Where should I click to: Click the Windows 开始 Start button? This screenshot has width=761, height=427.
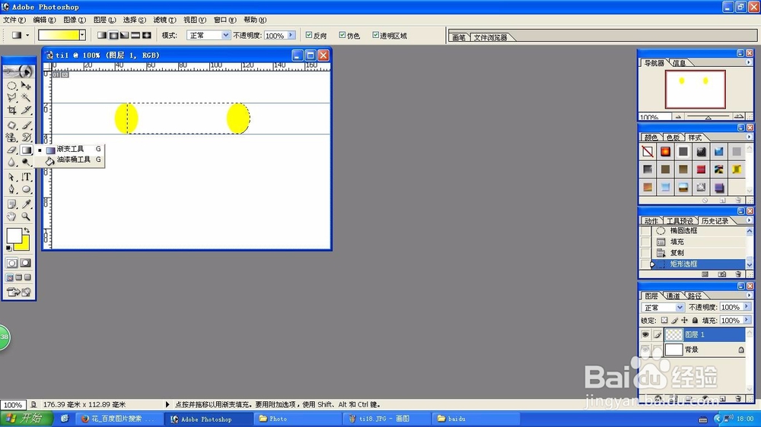pos(25,419)
